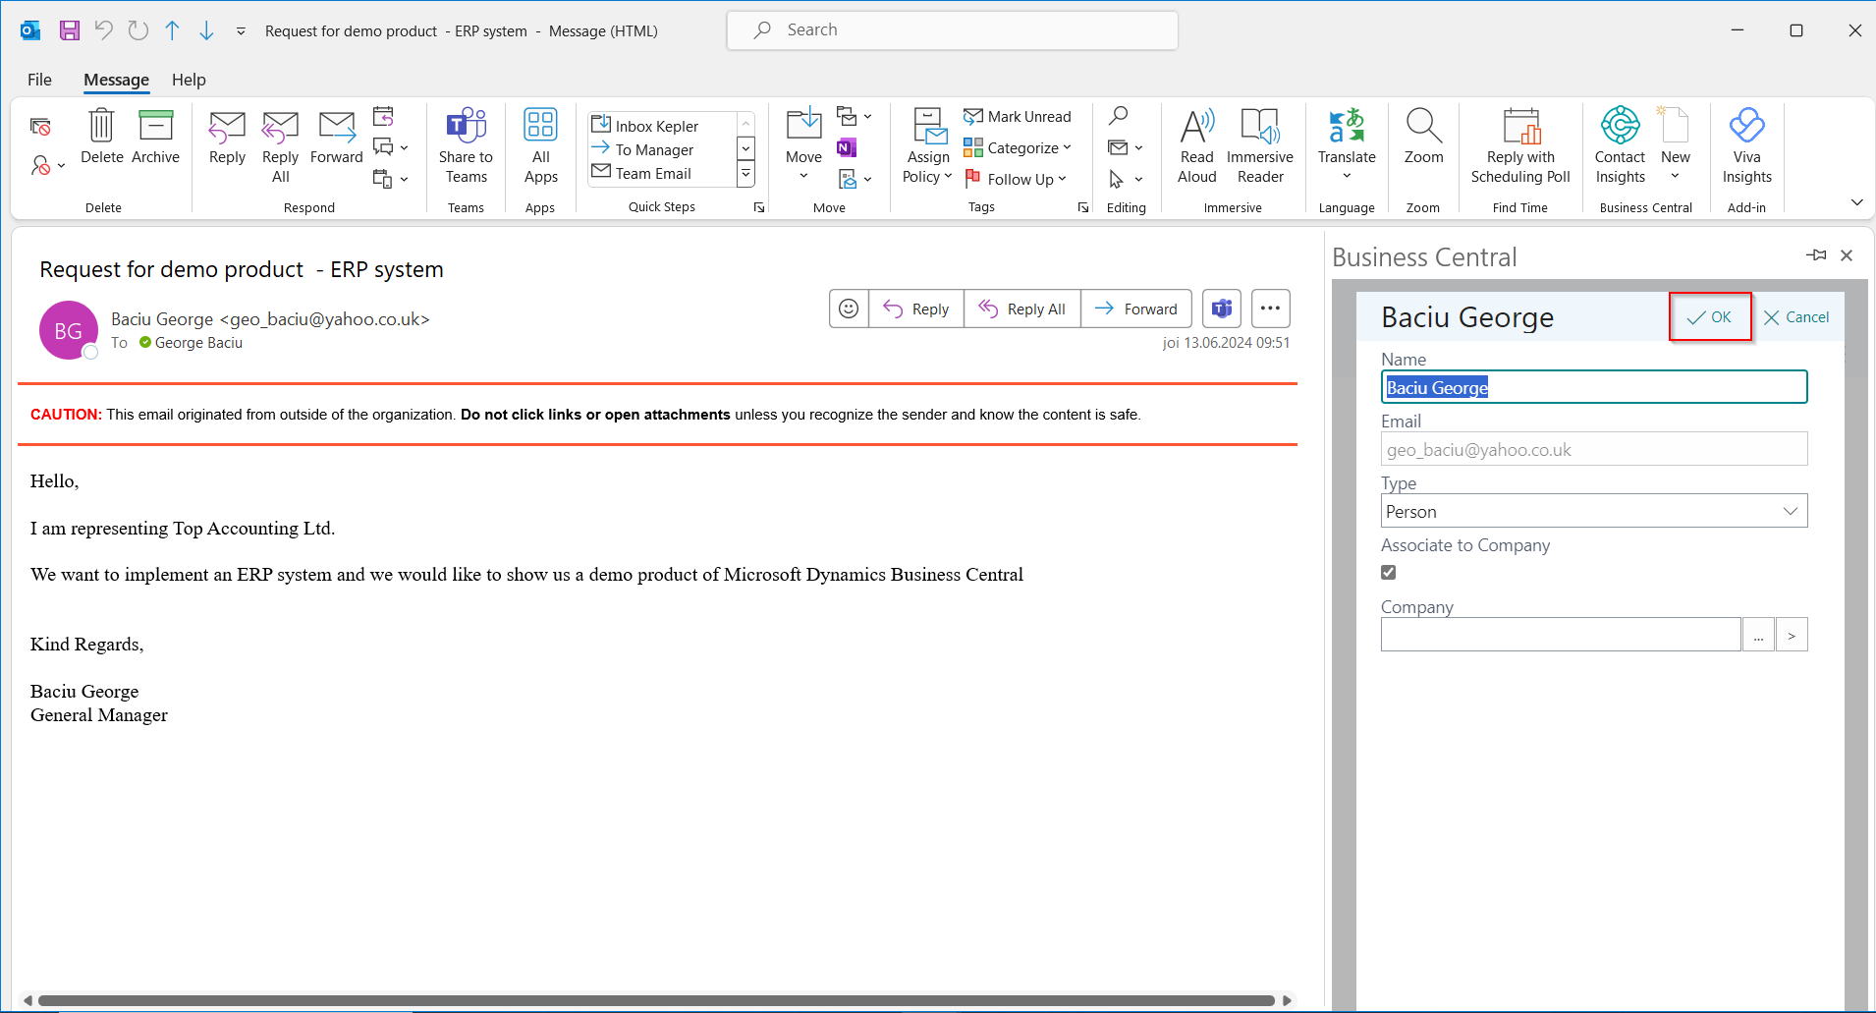Image resolution: width=1876 pixels, height=1013 pixels.
Task: Click Reply in the message header
Action: (915, 309)
